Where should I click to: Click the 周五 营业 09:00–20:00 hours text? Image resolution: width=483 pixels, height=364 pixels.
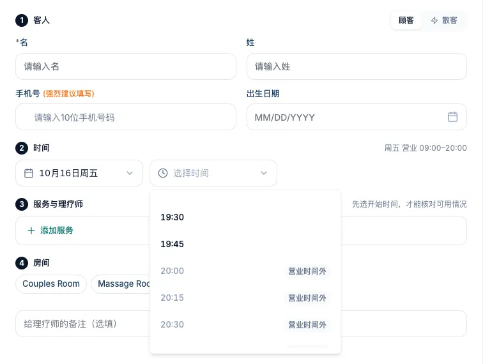(x=425, y=148)
